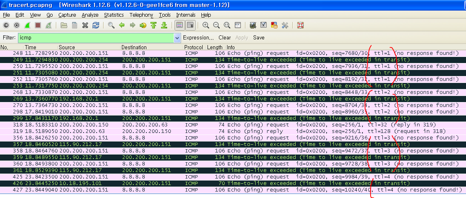Restart the current capture

point(49,26)
